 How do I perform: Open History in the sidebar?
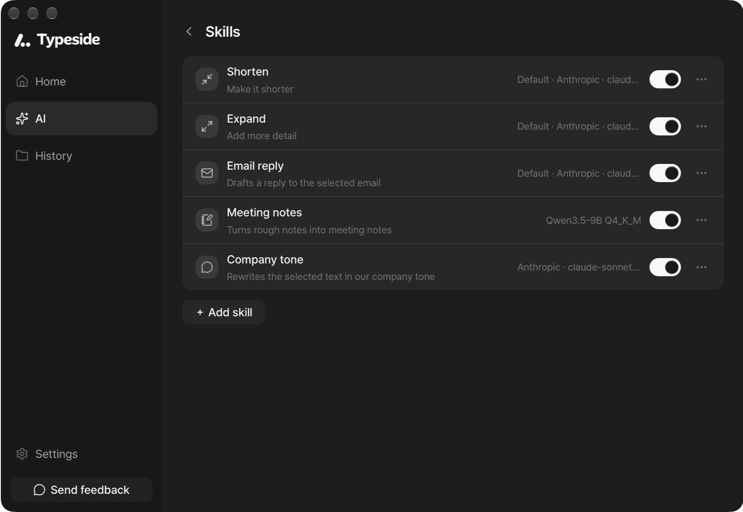[82, 156]
